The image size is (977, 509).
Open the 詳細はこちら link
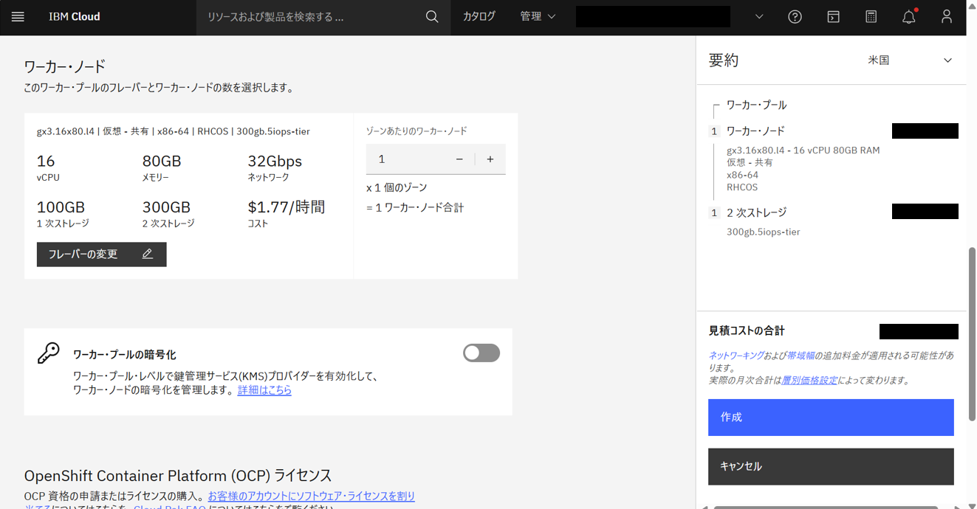(x=264, y=390)
